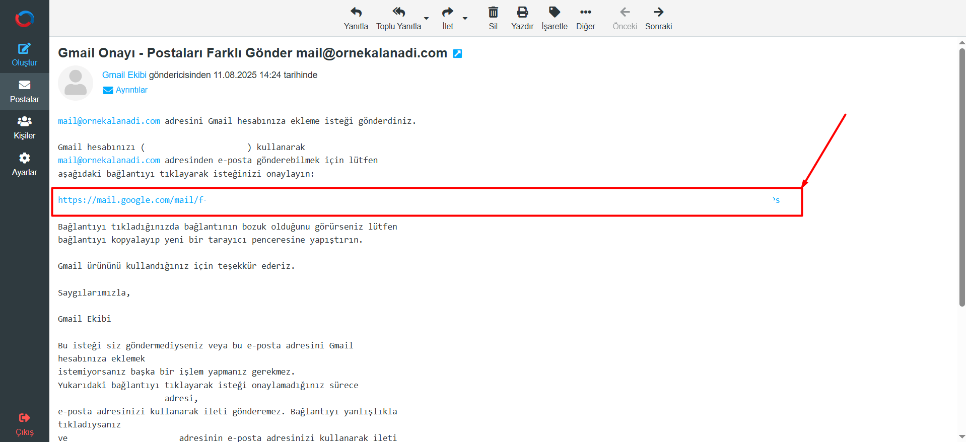Expand Ayrıntılar message details
966x442 pixels.
point(125,90)
